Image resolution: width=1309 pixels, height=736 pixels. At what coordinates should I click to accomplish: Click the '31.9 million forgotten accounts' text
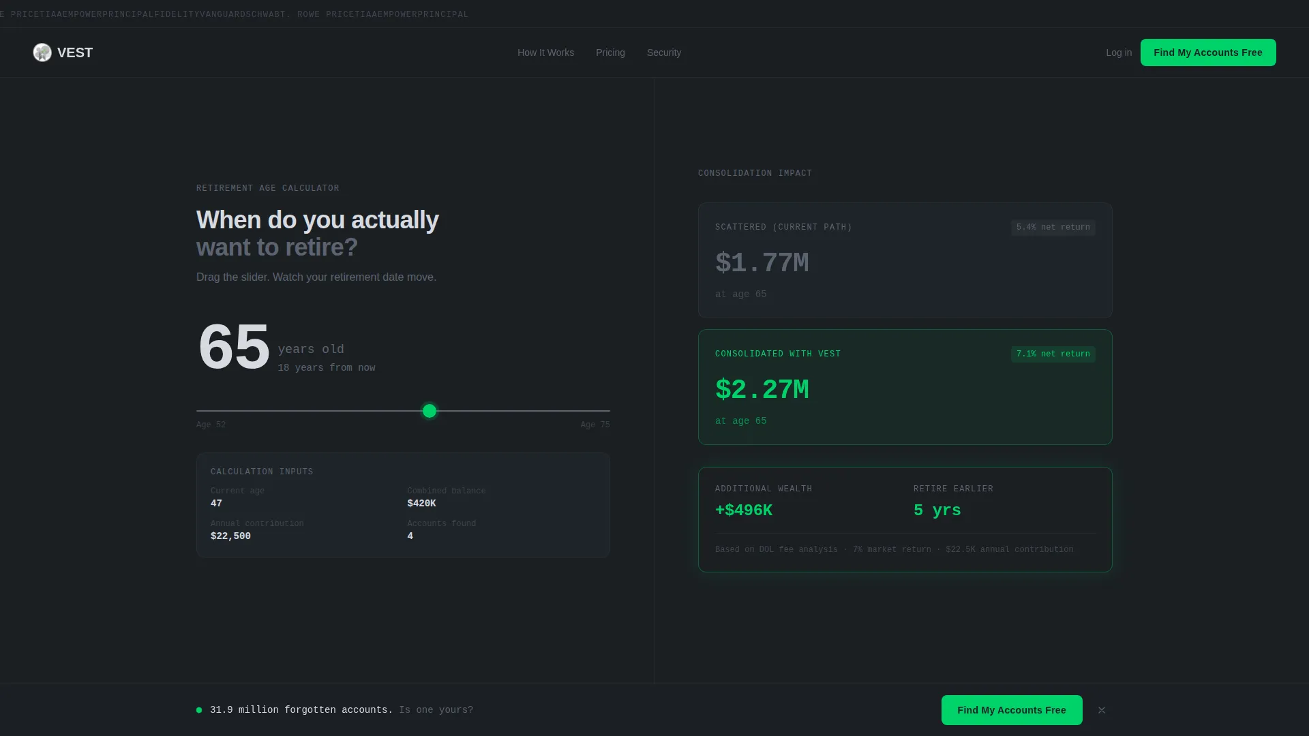point(301,710)
